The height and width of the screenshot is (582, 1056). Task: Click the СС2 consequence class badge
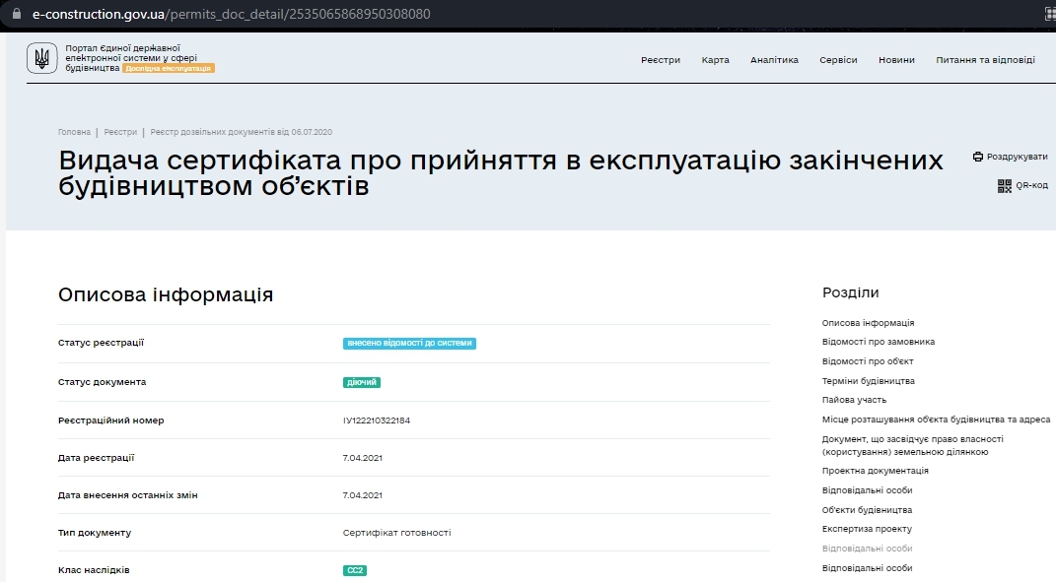pos(355,570)
